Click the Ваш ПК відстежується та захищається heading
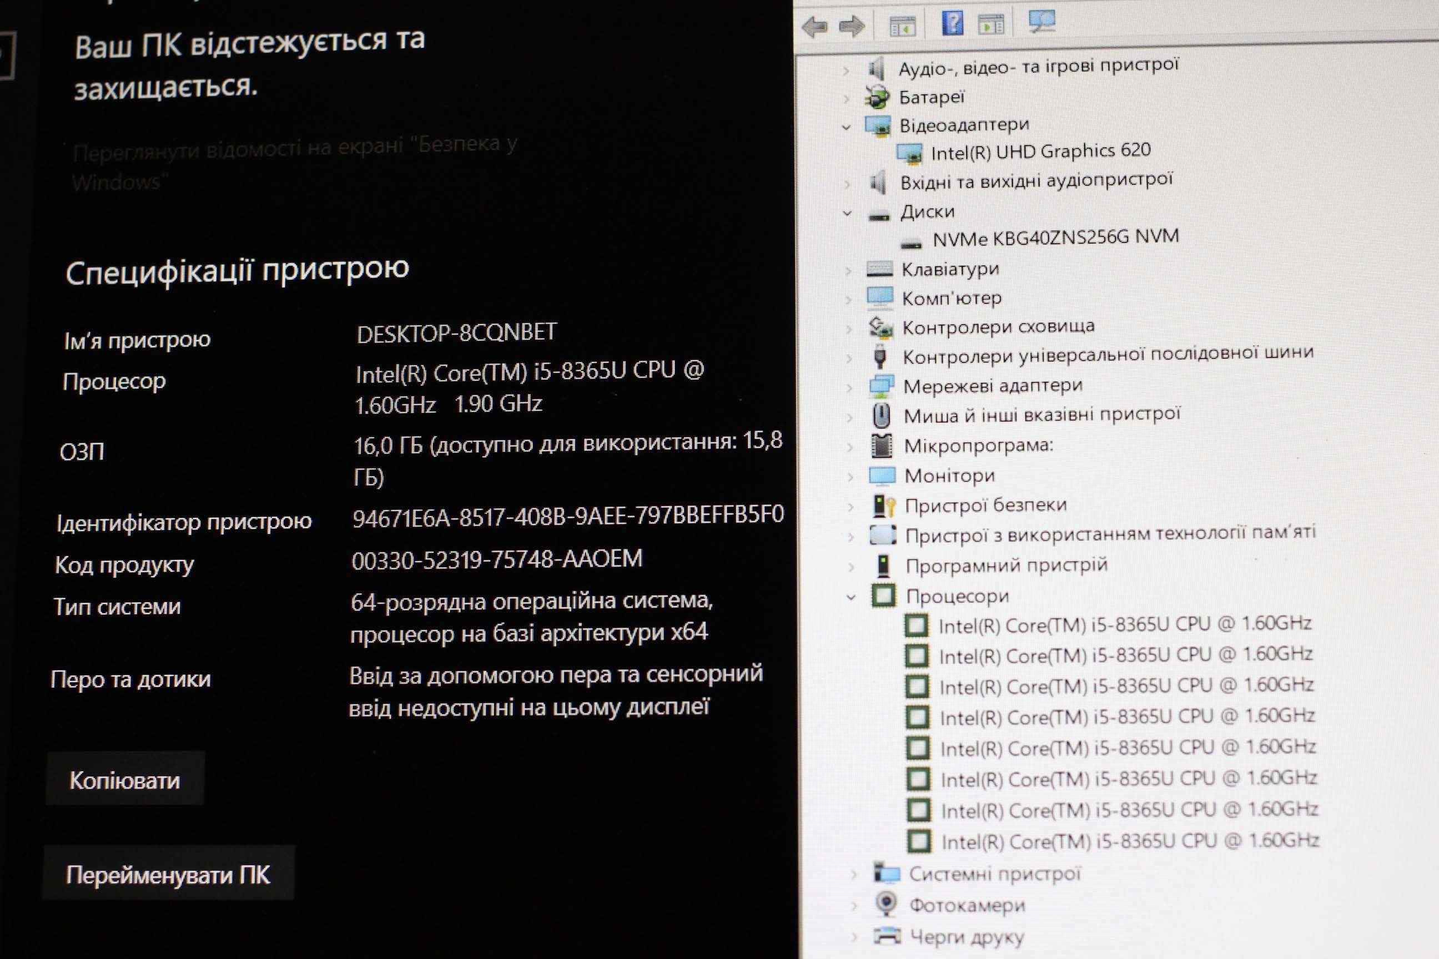 pos(250,64)
